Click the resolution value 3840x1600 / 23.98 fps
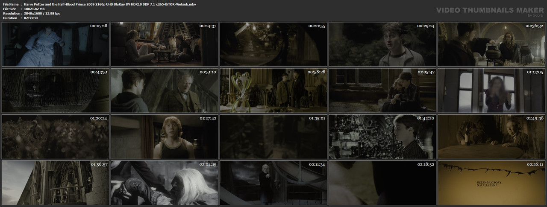This screenshot has width=547, height=207. 42,13
